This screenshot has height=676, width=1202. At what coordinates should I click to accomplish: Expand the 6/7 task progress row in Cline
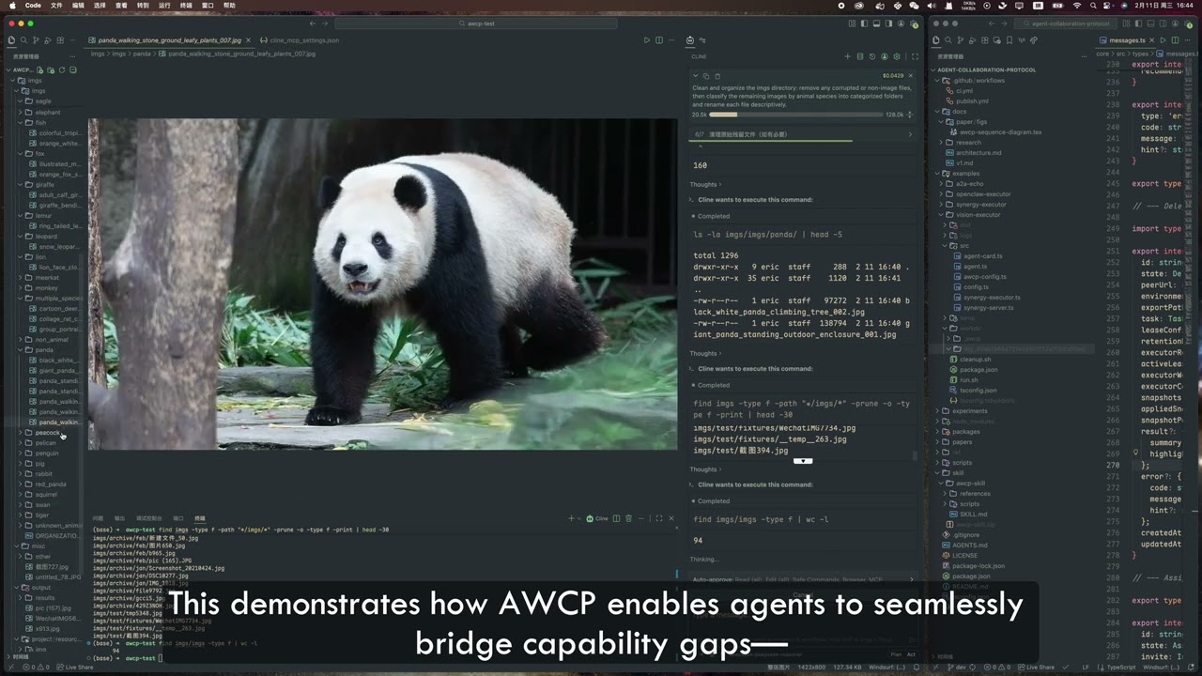(805, 134)
